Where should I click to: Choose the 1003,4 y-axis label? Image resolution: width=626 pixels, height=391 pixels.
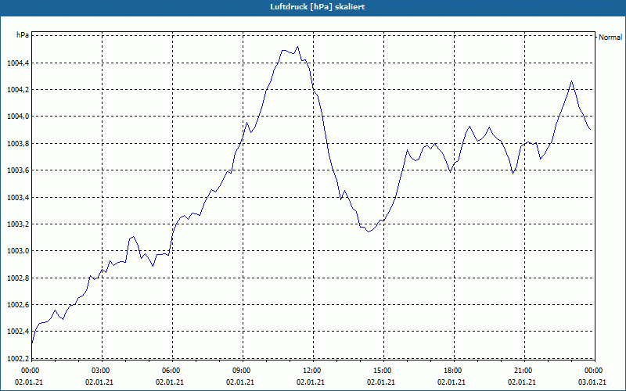(x=17, y=197)
